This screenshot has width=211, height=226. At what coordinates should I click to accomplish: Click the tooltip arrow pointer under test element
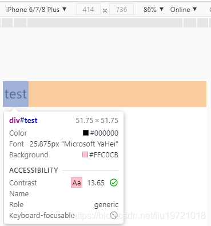(x=14, y=109)
